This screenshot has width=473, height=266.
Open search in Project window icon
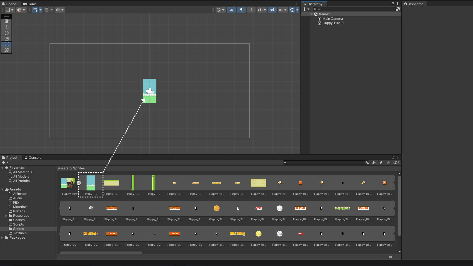click(x=368, y=163)
